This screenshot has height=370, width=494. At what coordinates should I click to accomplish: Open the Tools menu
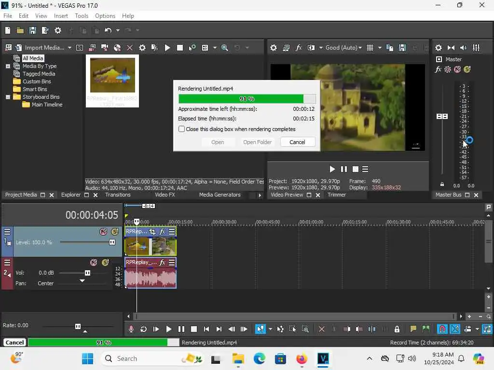click(x=81, y=16)
